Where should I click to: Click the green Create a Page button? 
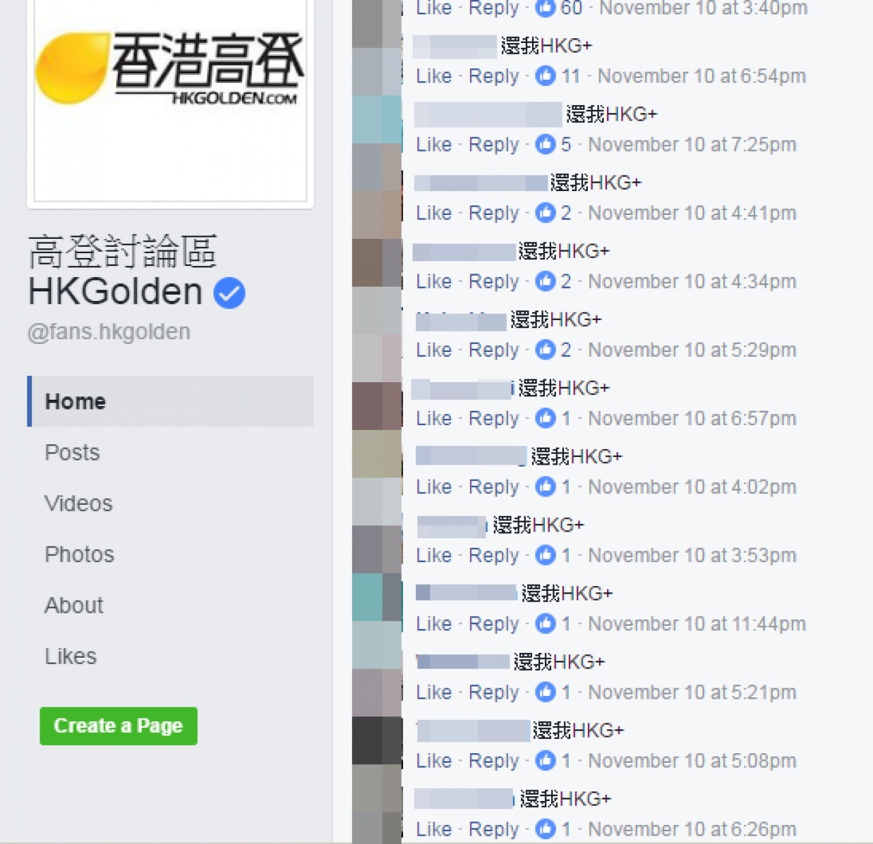click(x=119, y=726)
